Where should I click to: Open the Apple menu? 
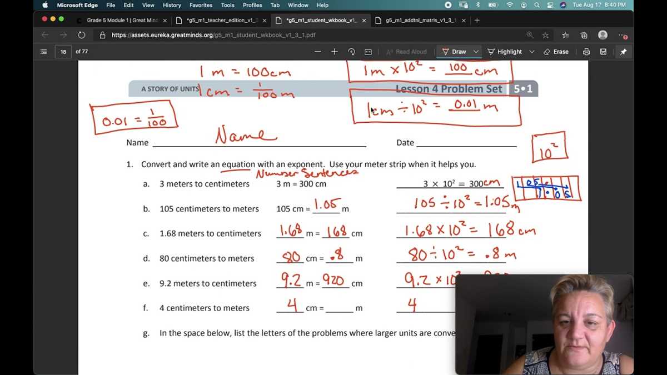(45, 5)
